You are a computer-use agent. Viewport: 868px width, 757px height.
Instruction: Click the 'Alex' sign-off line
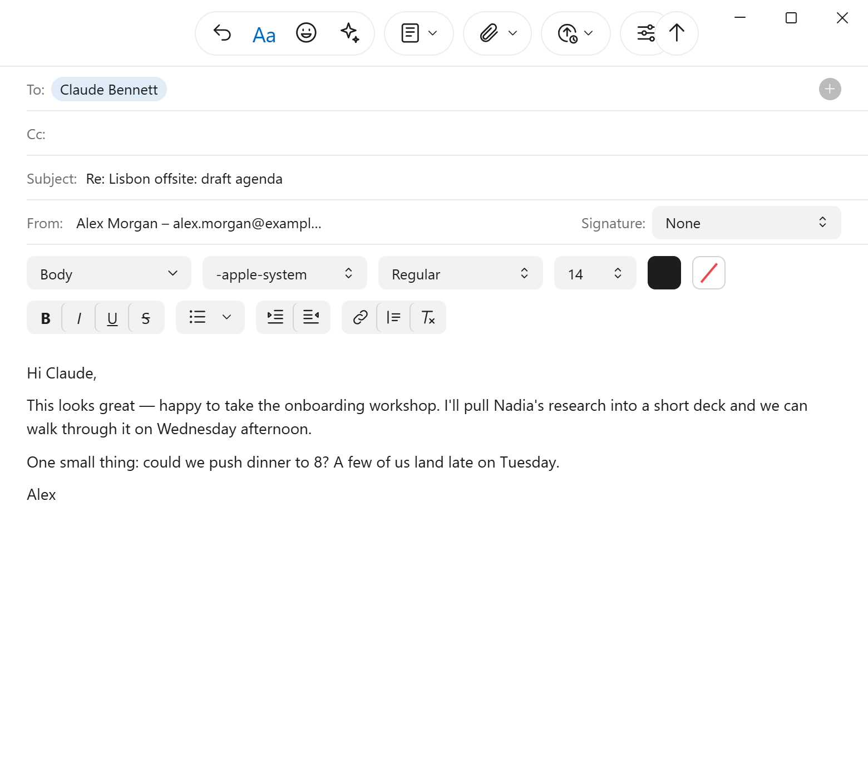click(41, 494)
